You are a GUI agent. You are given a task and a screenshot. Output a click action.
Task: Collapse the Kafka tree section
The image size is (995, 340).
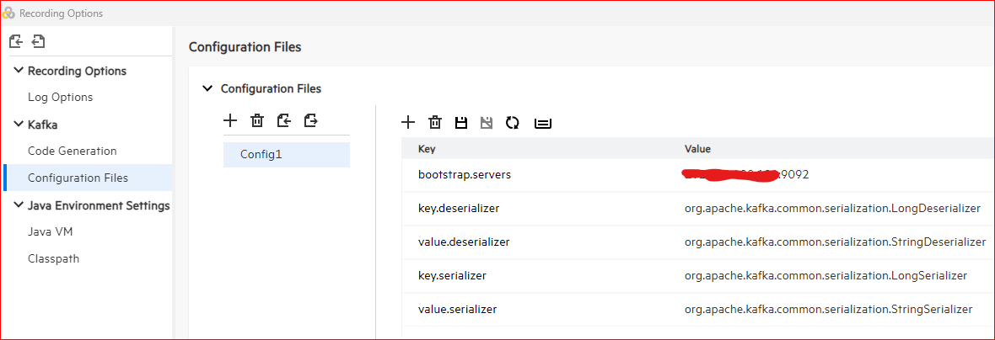tap(19, 125)
